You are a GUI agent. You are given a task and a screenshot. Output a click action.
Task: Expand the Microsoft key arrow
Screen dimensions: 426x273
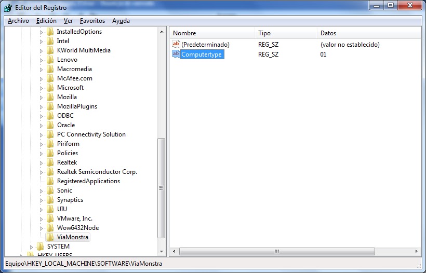[x=41, y=88]
